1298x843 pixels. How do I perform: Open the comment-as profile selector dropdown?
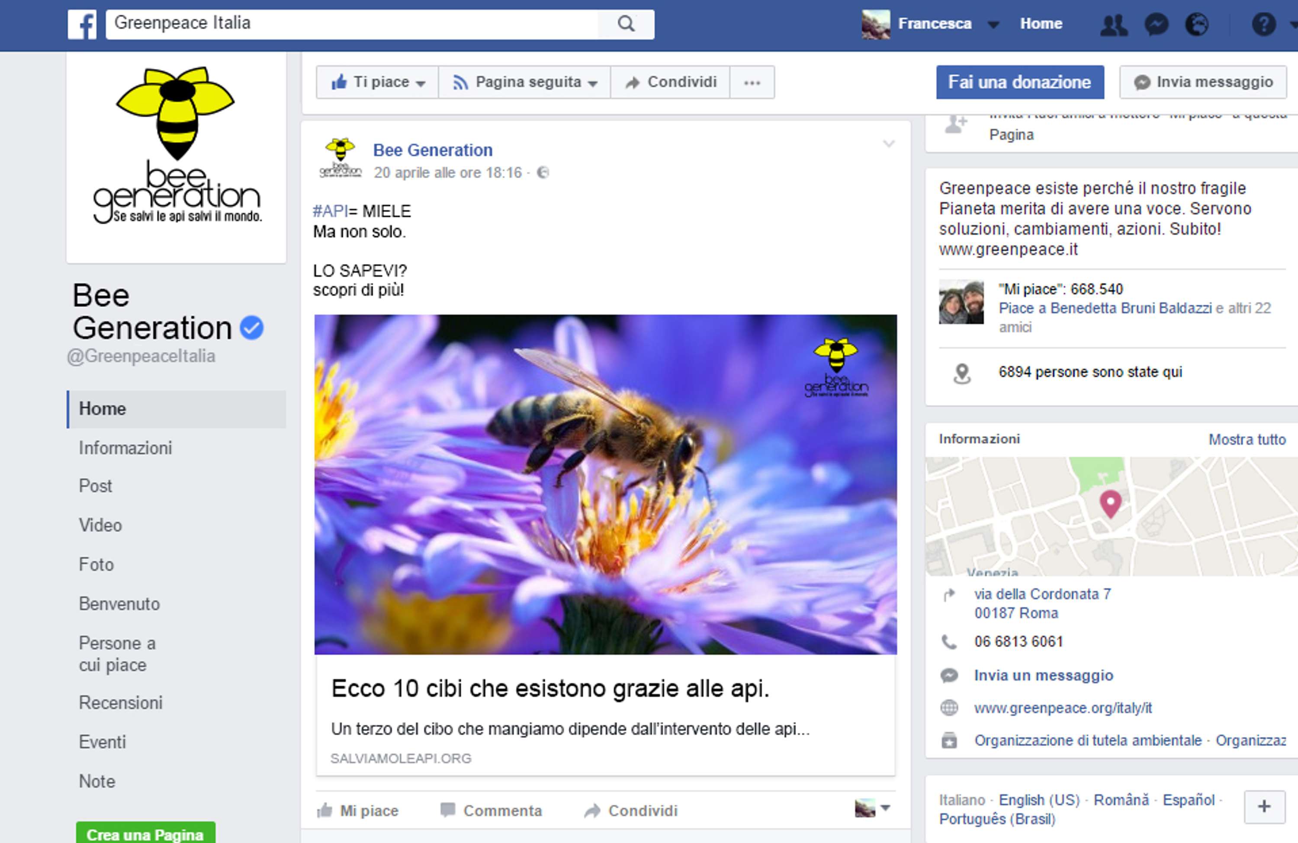[x=873, y=808]
